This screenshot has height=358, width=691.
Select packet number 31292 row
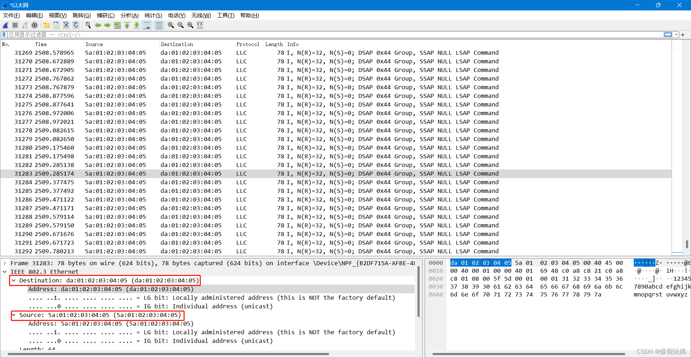[x=336, y=251]
